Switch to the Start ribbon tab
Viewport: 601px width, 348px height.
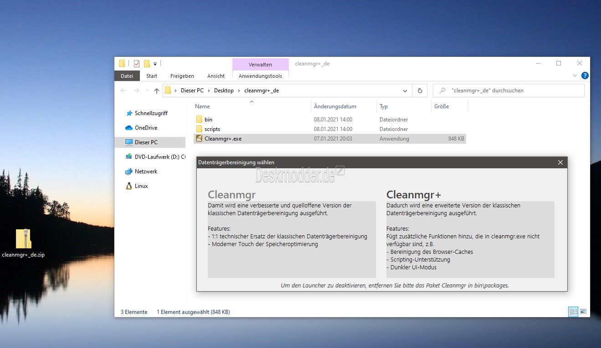[152, 76]
